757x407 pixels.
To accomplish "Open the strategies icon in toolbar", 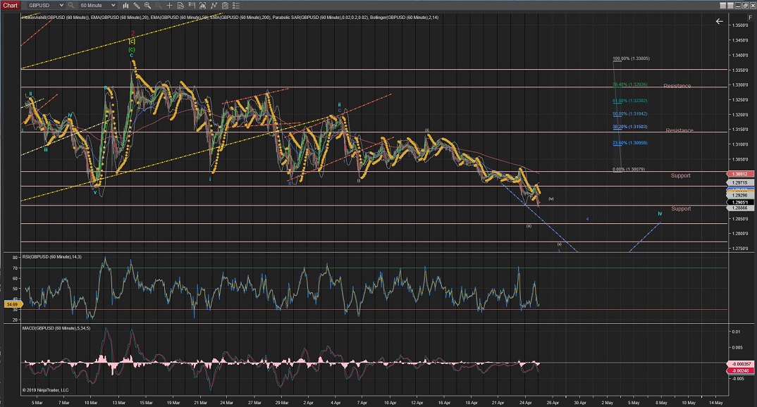I will pos(214,5).
